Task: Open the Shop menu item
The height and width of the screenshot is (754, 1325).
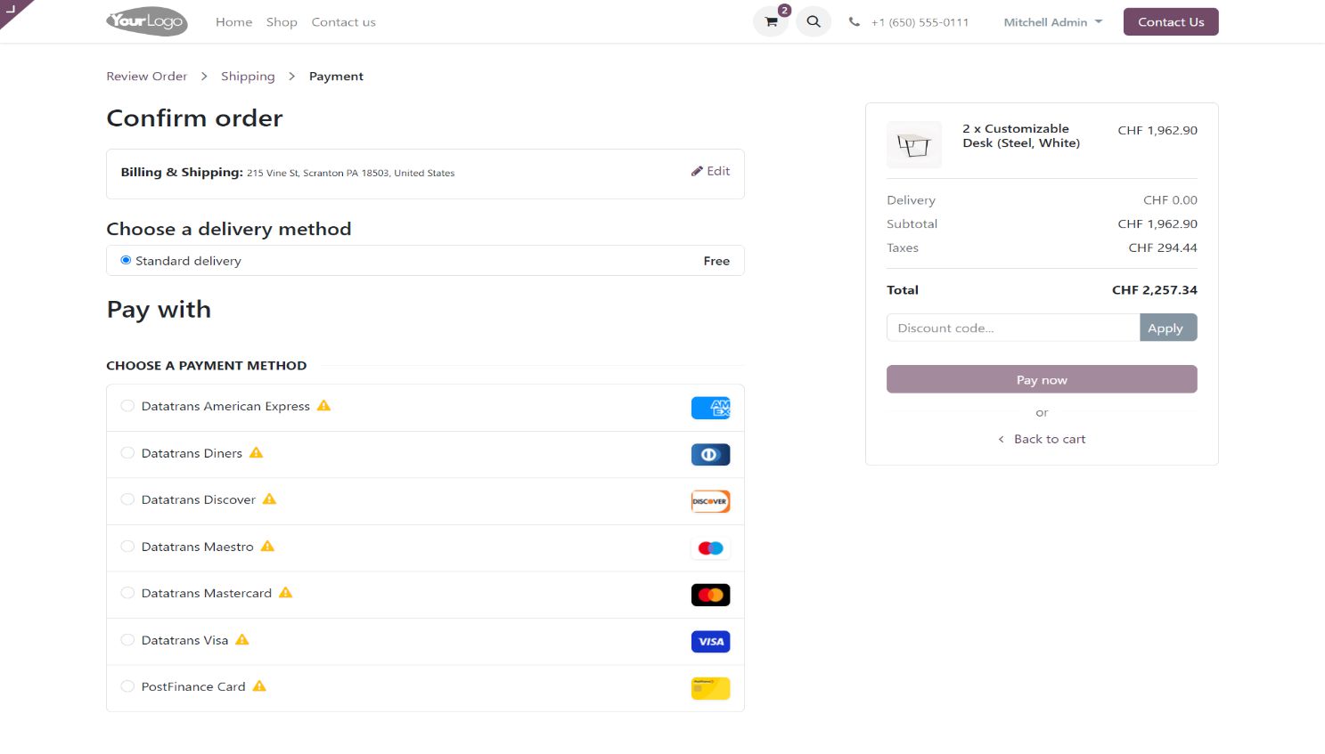Action: 282,22
